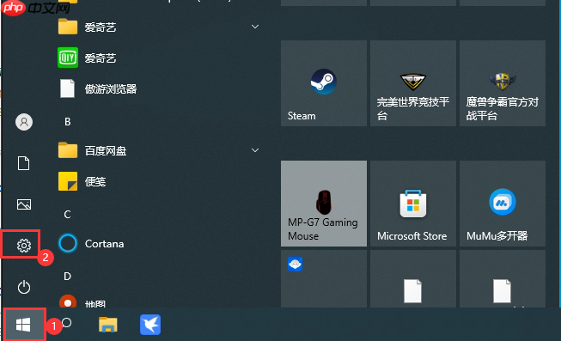This screenshot has width=561, height=341.
Task: Jump via the letter B header
Action: [68, 122]
